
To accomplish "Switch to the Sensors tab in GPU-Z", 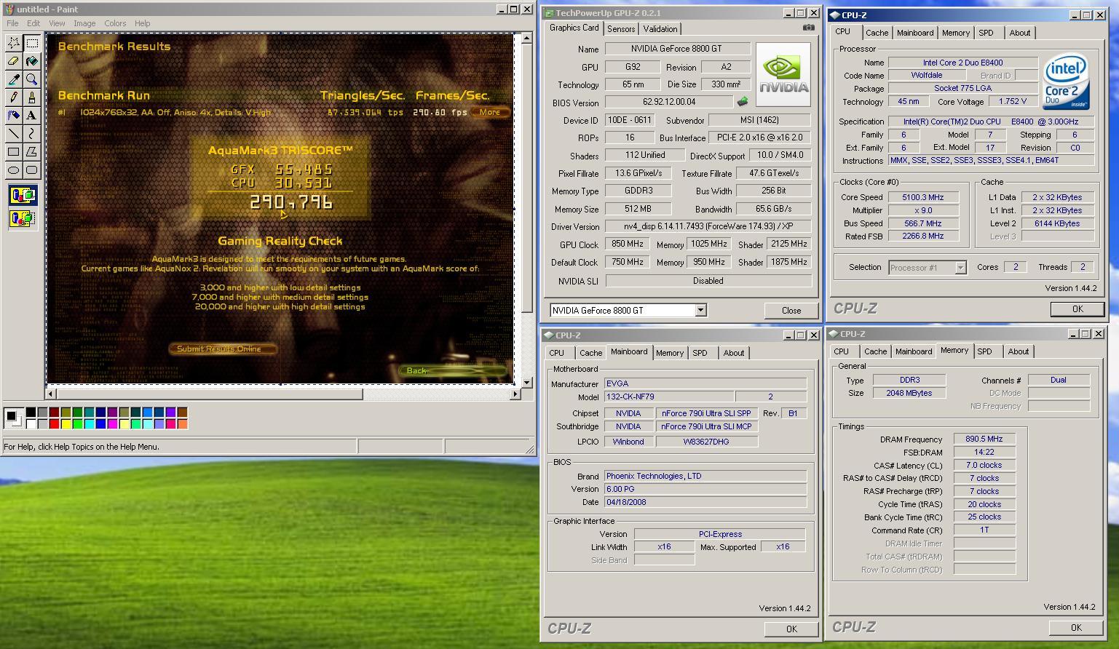I will [x=621, y=29].
